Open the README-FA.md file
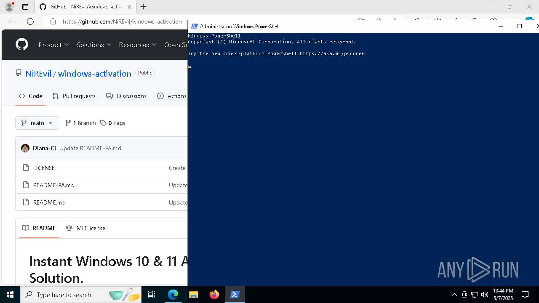Screen dimensions: 539x303 pos(54,185)
